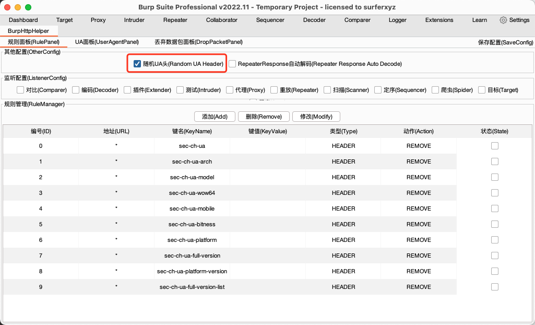
Task: Open the Dashboard tab
Action: tap(23, 20)
